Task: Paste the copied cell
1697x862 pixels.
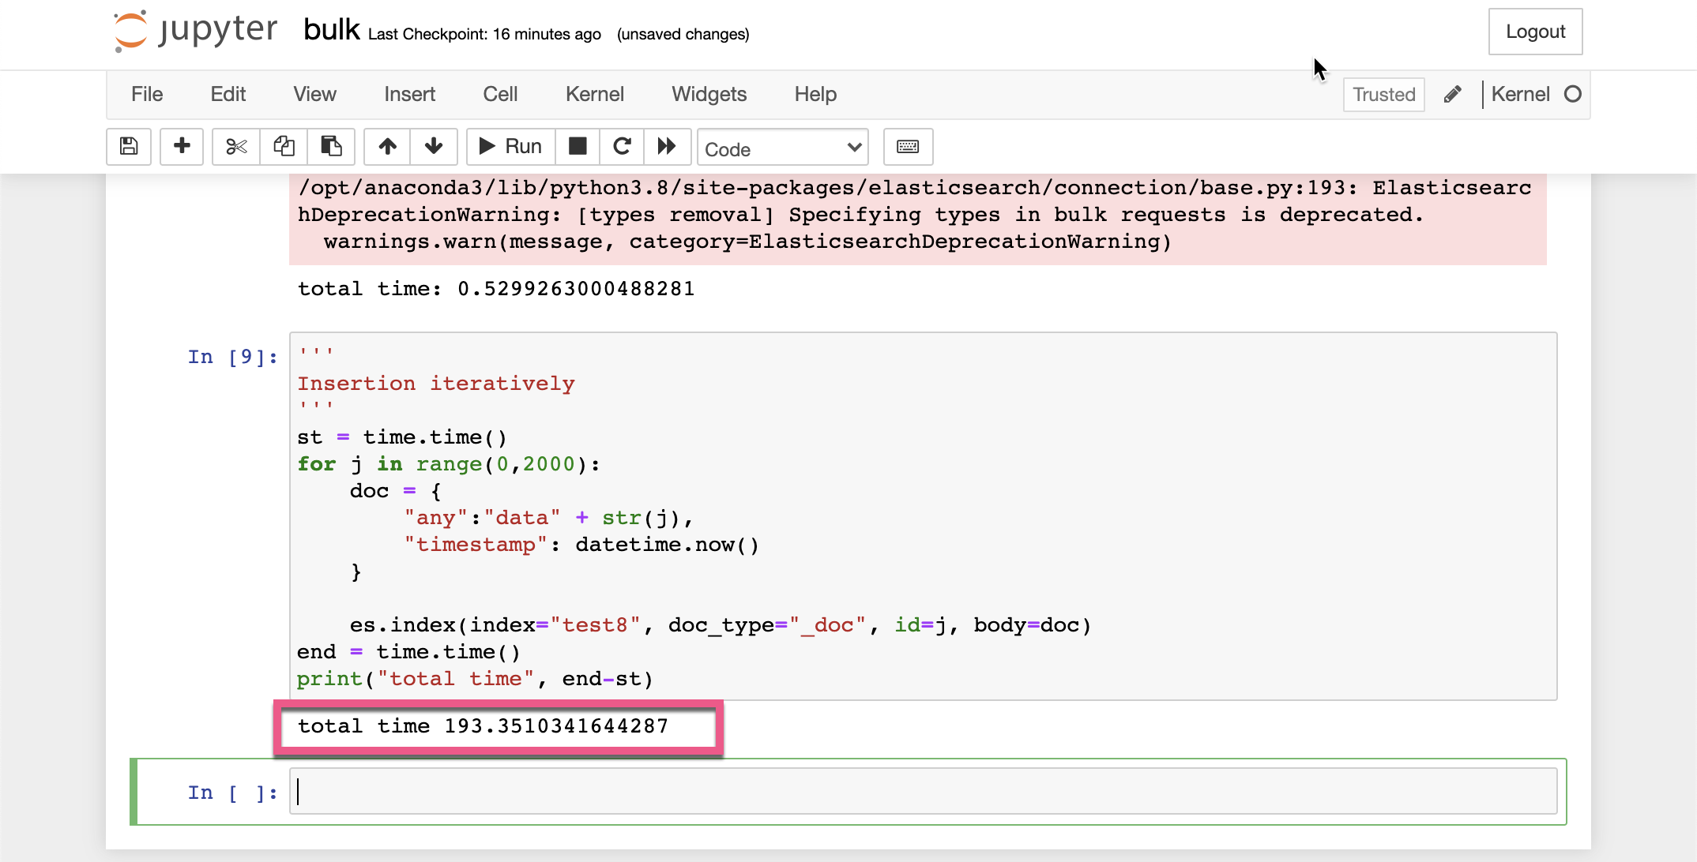Action: pos(331,147)
